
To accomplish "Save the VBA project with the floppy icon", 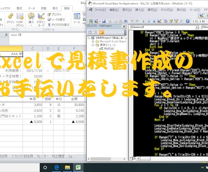I will click(104, 21).
